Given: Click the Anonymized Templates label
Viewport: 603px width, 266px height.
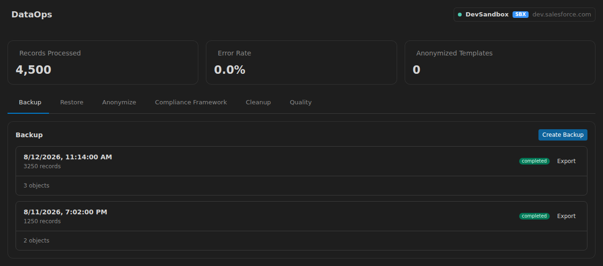Looking at the screenshot, I should tap(454, 53).
